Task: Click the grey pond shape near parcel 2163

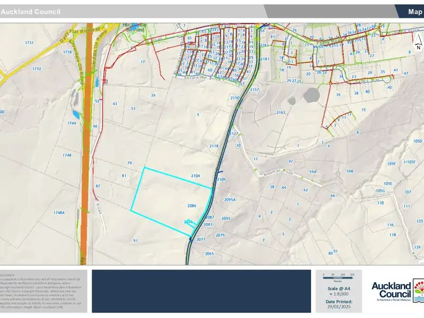Action: (310, 95)
